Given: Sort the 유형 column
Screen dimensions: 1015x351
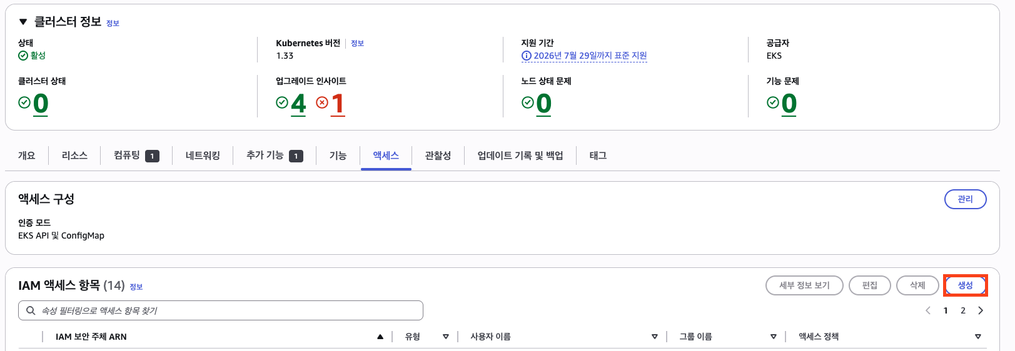Looking at the screenshot, I should pyautogui.click(x=446, y=337).
